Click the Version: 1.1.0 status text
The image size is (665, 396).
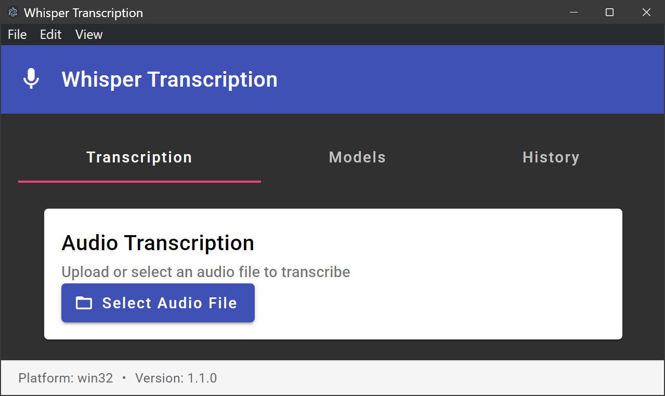pos(176,378)
